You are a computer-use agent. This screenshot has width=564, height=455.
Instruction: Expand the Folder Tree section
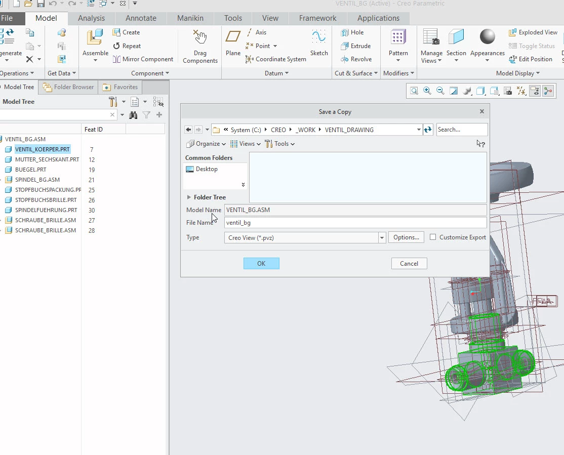coord(189,197)
